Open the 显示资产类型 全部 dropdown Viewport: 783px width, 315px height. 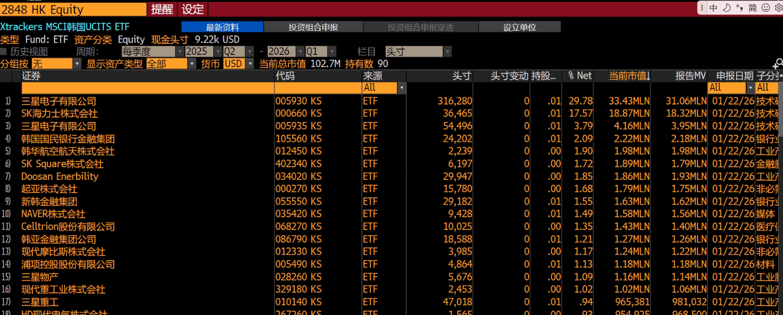[171, 64]
